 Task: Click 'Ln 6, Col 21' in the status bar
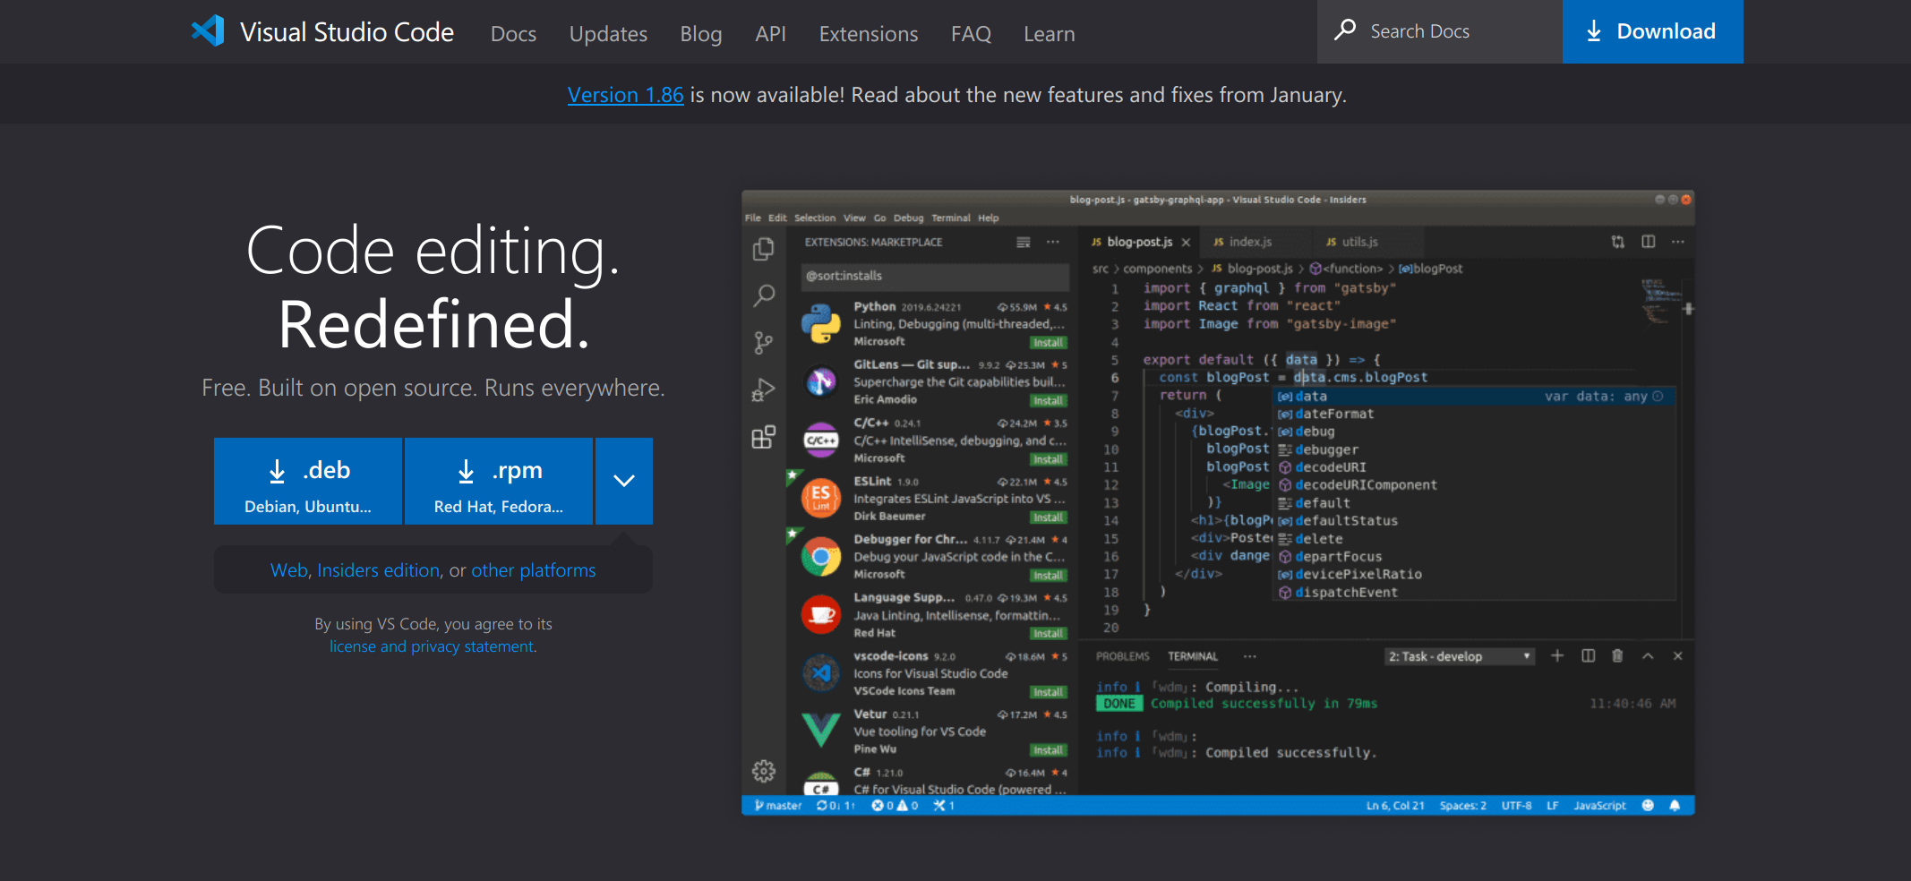pos(1395,806)
